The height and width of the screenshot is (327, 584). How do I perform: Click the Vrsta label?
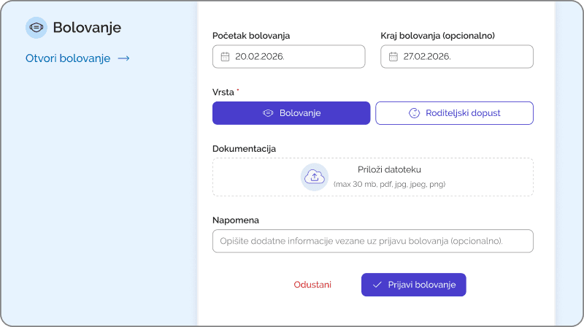pyautogui.click(x=223, y=93)
